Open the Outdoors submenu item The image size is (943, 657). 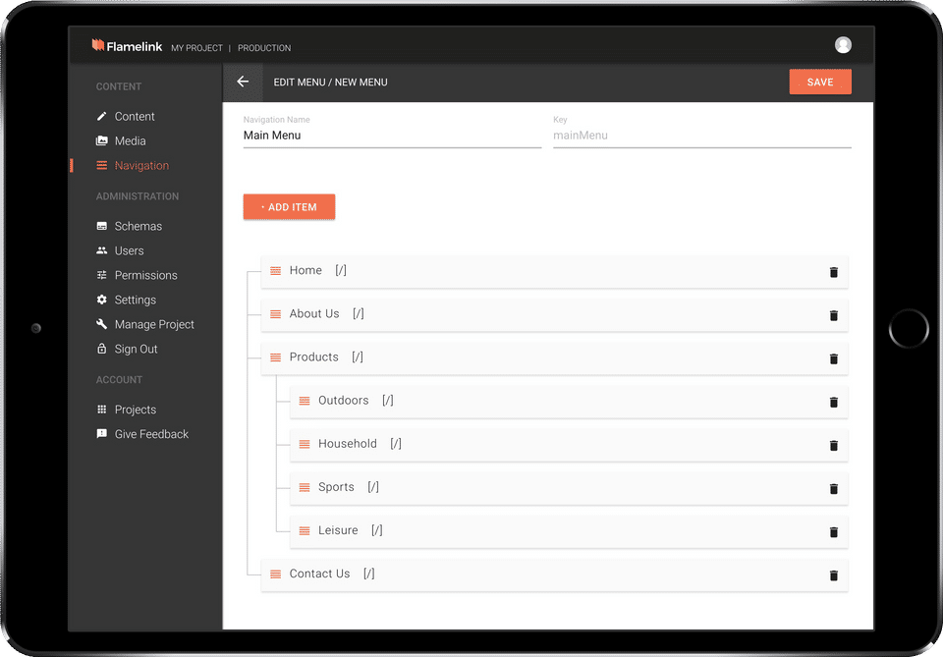(569, 402)
